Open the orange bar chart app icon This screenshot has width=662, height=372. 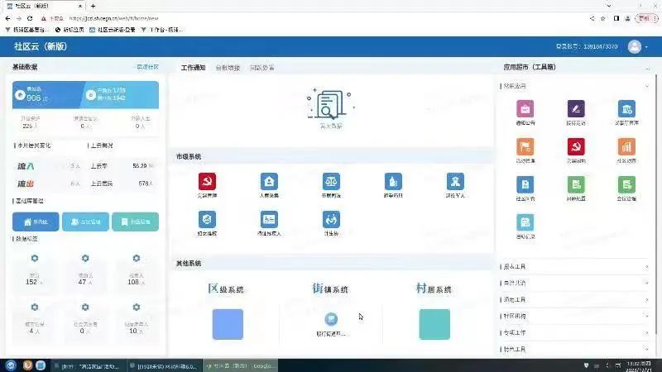point(626,146)
